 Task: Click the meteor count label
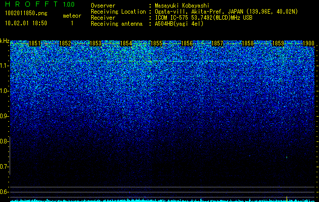coord(72,16)
